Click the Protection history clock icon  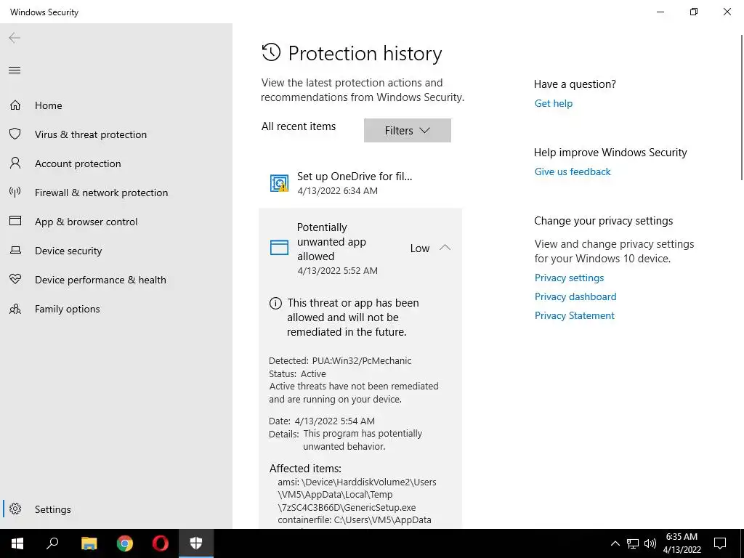[x=271, y=52]
